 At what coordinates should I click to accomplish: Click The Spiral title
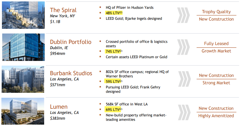pyautogui.click(x=63, y=10)
